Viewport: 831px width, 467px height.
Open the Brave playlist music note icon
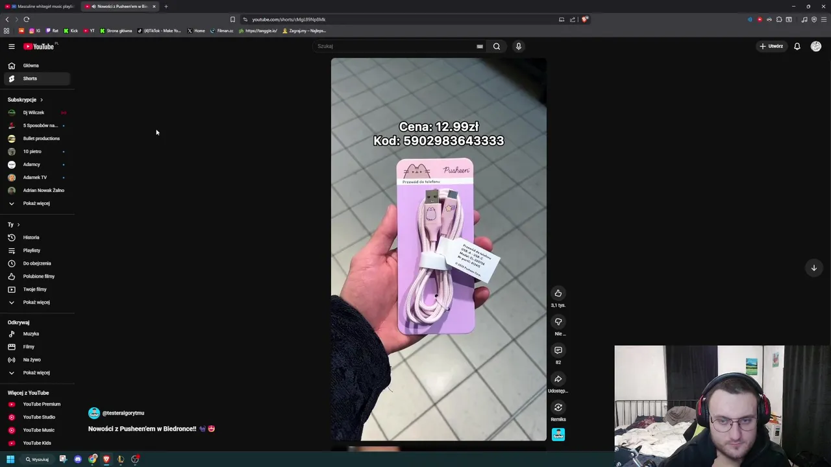(x=804, y=19)
